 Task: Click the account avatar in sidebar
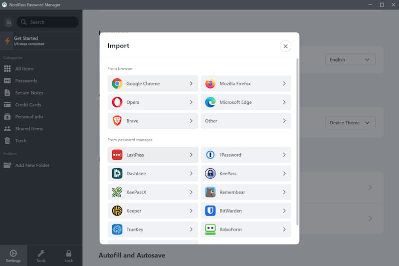[8, 22]
